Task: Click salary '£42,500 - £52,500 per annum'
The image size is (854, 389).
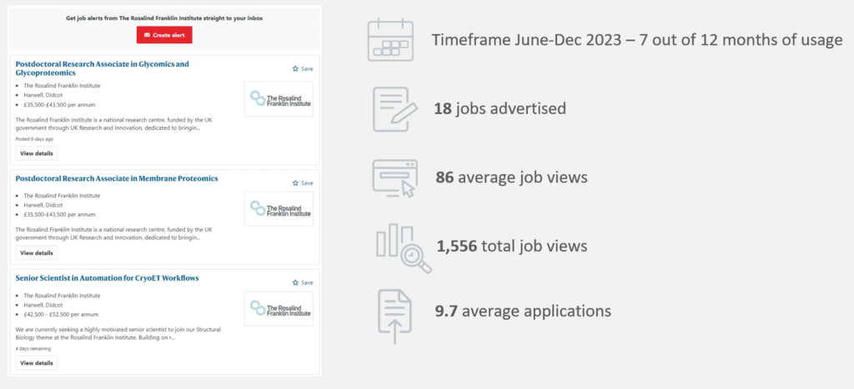Action: tap(61, 315)
